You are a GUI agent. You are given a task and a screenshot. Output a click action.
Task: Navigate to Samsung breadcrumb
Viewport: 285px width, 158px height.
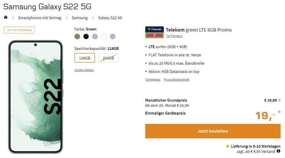click(80, 18)
